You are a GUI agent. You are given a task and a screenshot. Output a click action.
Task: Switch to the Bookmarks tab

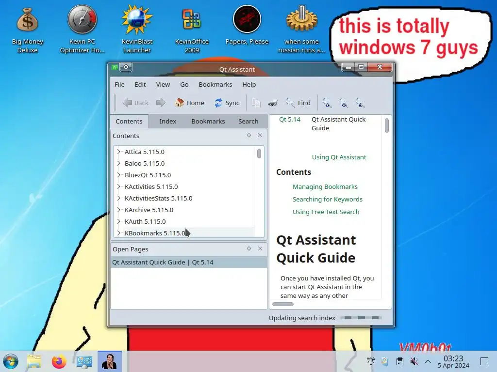pyautogui.click(x=208, y=121)
